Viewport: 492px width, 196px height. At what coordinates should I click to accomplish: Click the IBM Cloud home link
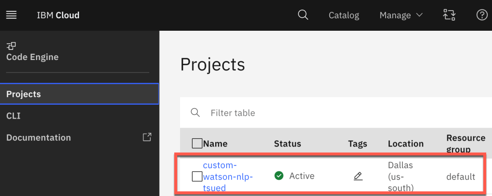coord(58,15)
